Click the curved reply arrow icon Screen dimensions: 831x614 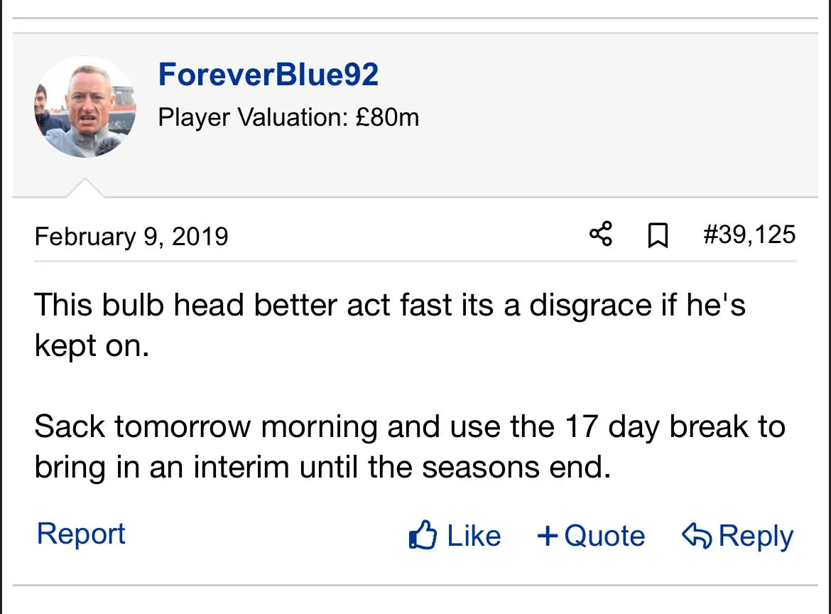coord(697,535)
